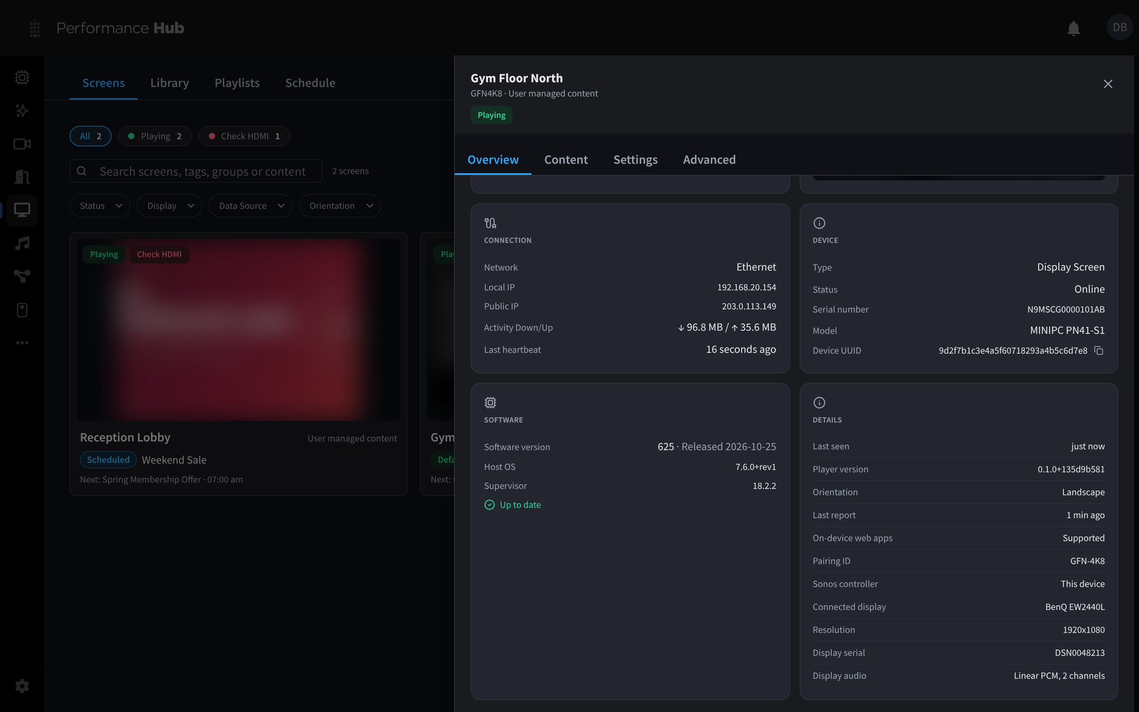Open the DB user avatar menu
1139x712 pixels.
pyautogui.click(x=1120, y=27)
